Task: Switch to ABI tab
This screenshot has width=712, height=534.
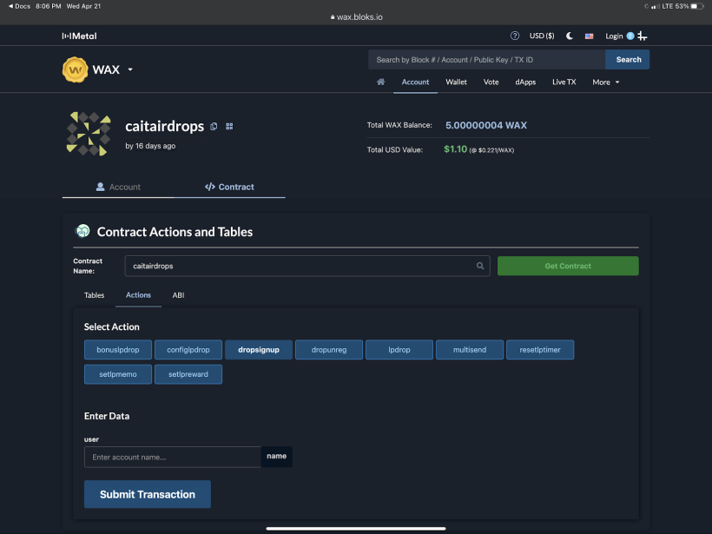Action: point(178,295)
